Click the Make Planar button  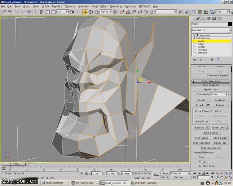[x=211, y=133]
